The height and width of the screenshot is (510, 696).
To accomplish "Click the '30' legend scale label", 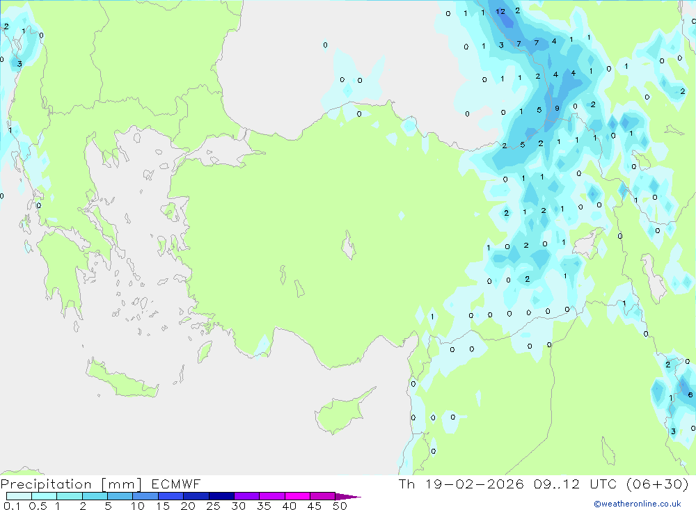I will (x=238, y=506).
